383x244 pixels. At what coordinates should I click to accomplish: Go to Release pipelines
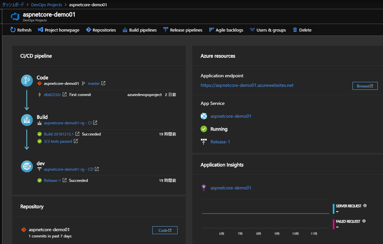(183, 30)
